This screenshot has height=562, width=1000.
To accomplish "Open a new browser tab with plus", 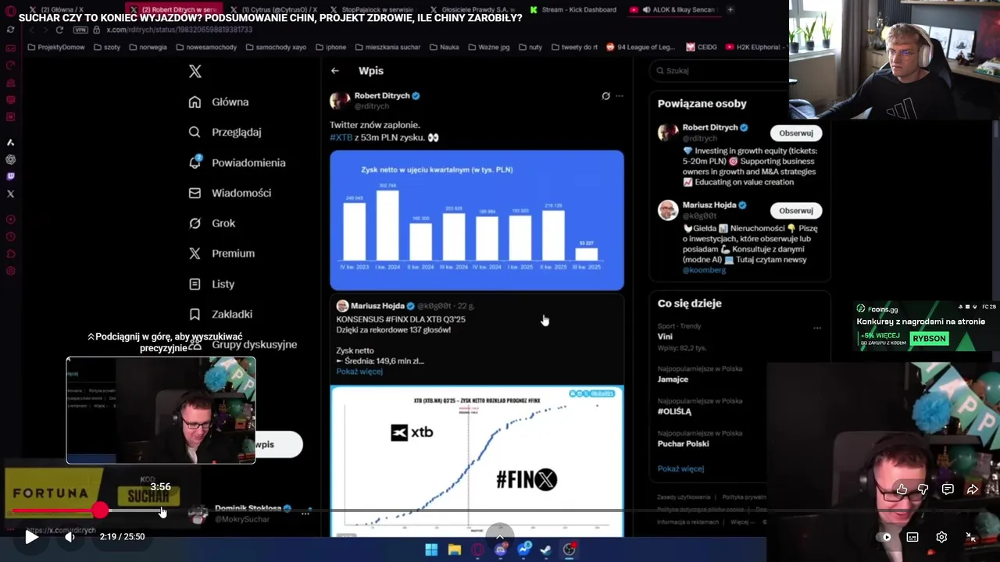I will [x=730, y=10].
